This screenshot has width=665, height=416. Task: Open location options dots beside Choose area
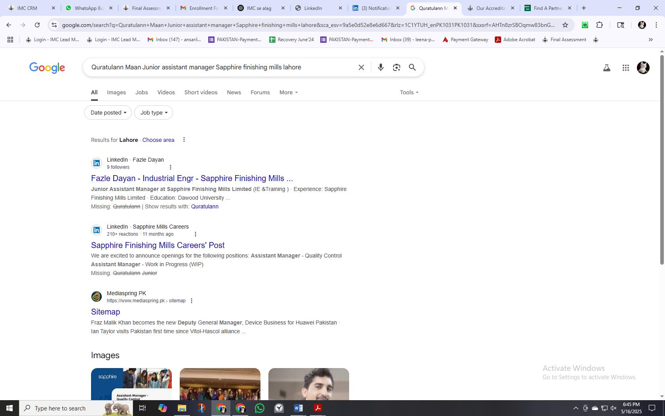click(184, 139)
